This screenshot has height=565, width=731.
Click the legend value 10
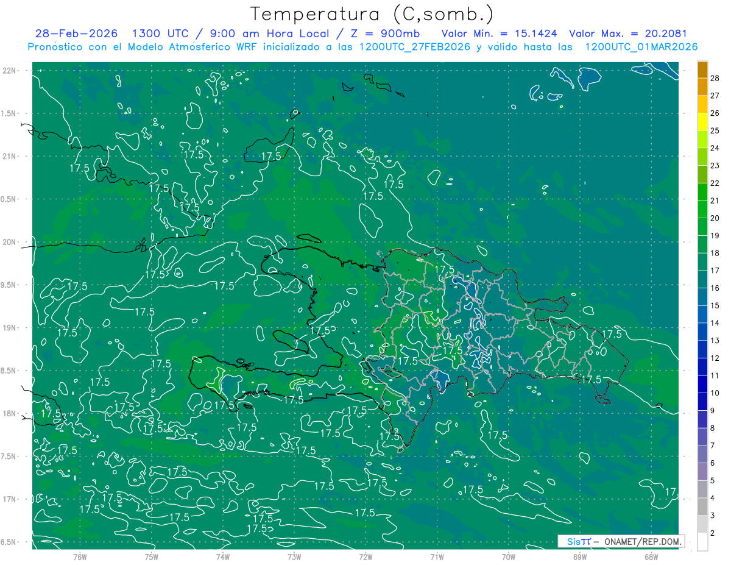click(x=715, y=393)
